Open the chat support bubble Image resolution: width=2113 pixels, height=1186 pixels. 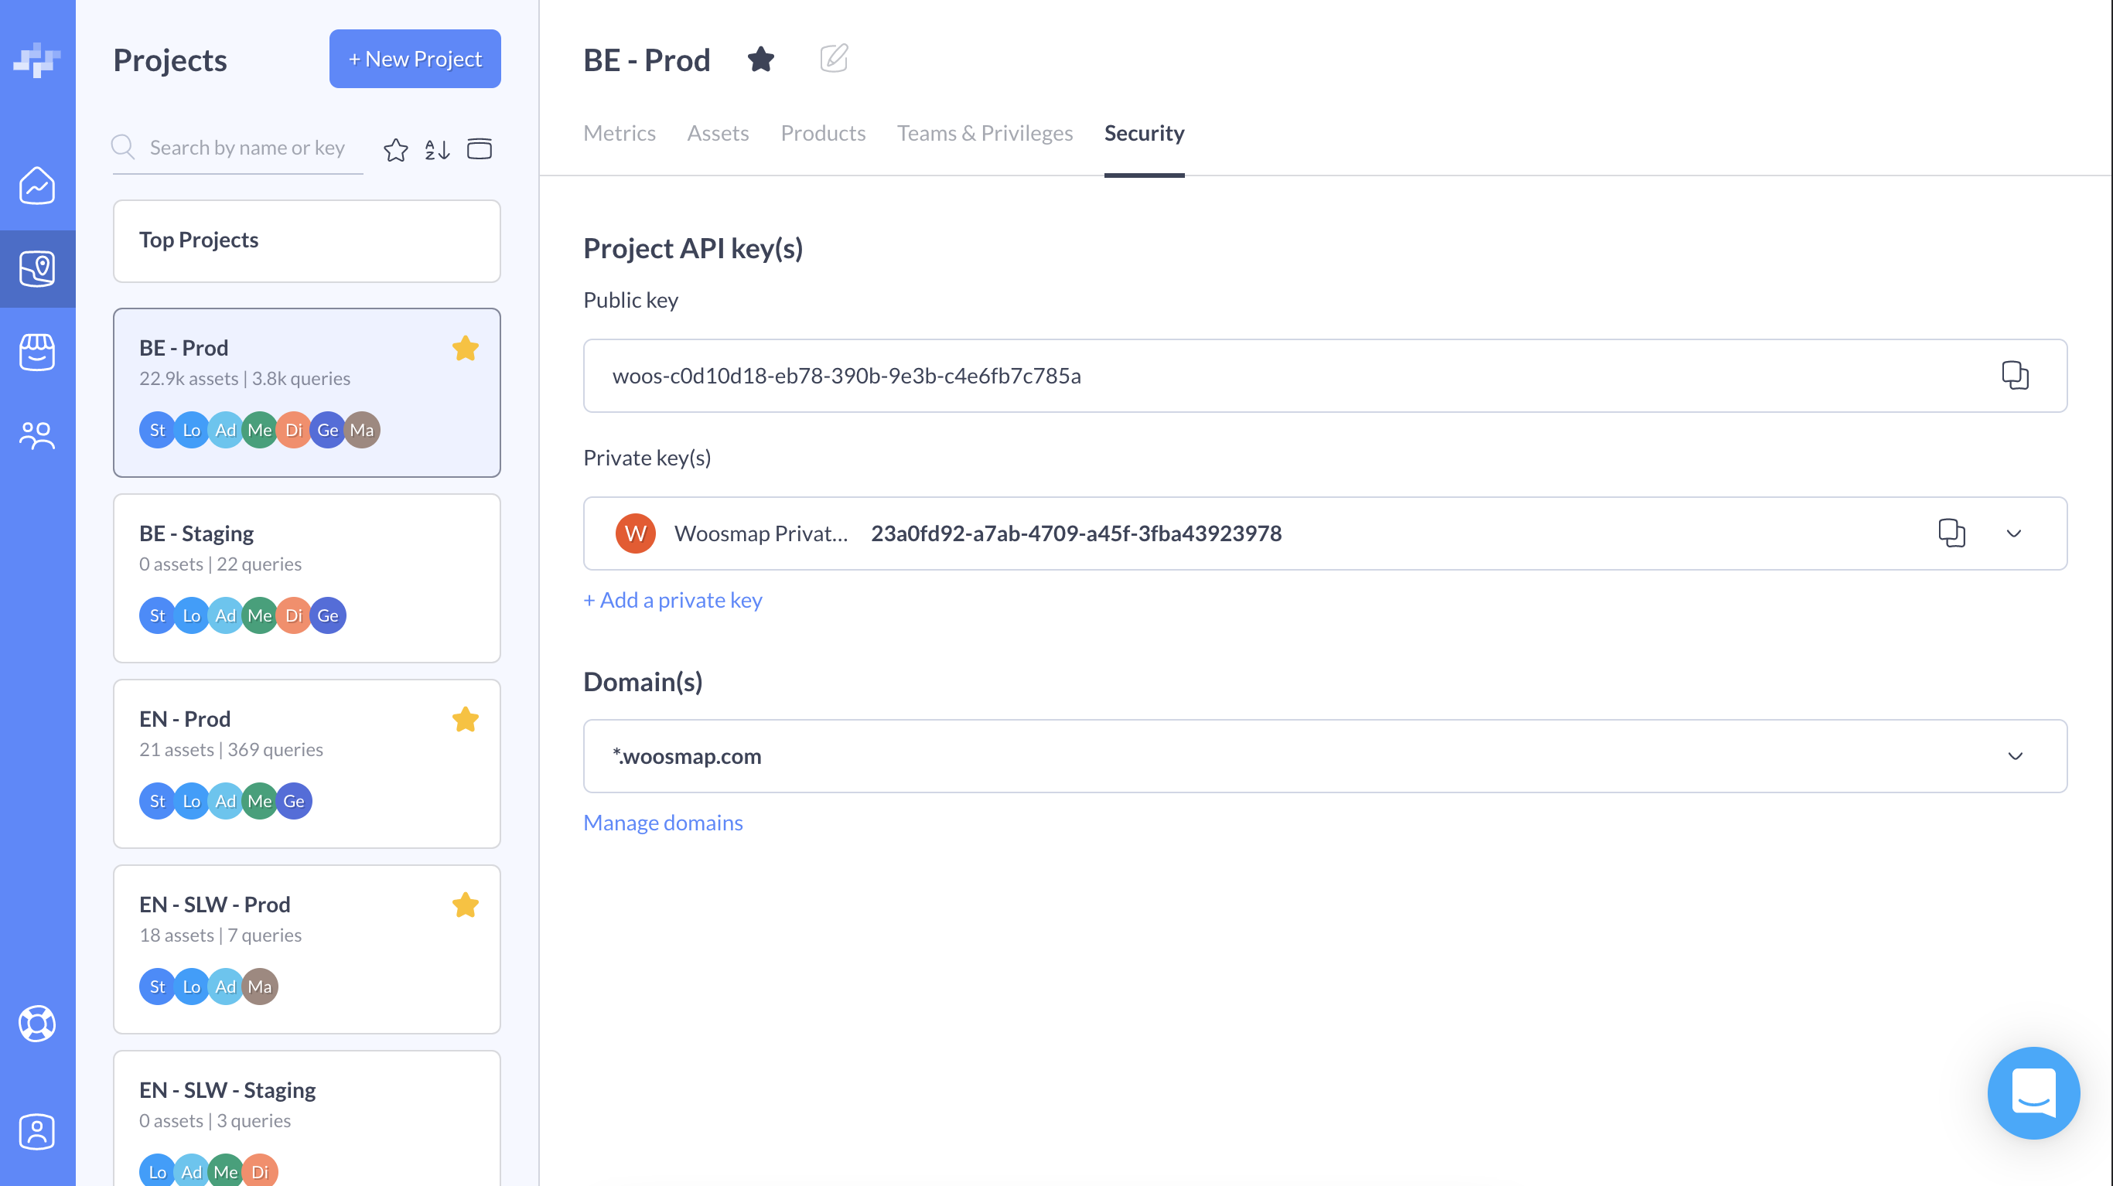click(x=2033, y=1092)
